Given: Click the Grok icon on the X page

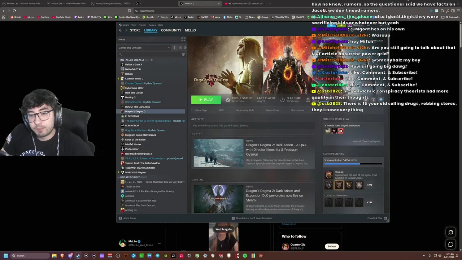Looking at the screenshot, I should click(451, 232).
